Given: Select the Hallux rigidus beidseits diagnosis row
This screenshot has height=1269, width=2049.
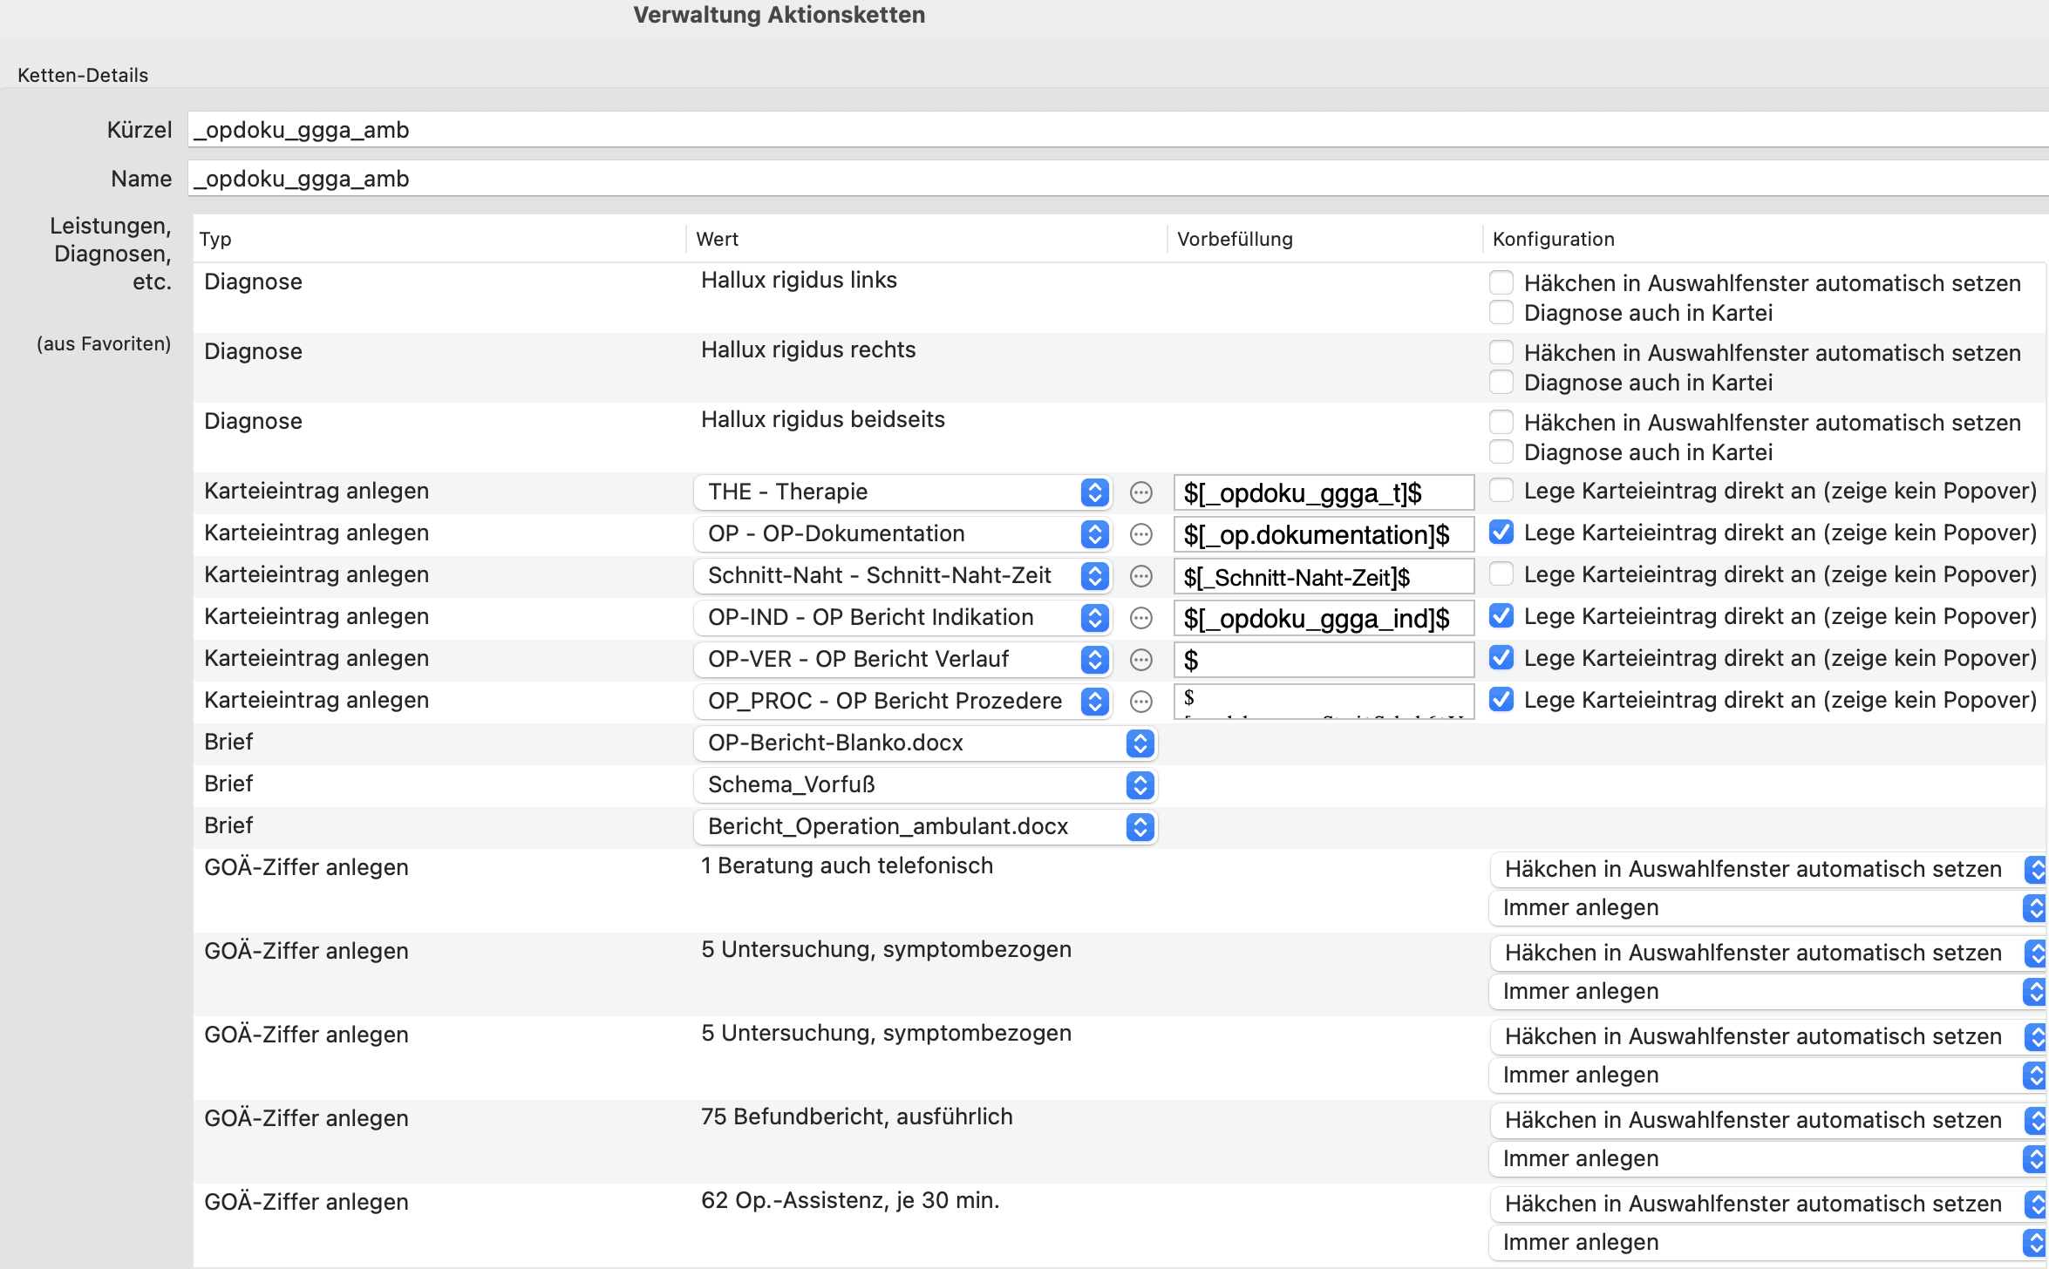Looking at the screenshot, I should pos(1120,437).
